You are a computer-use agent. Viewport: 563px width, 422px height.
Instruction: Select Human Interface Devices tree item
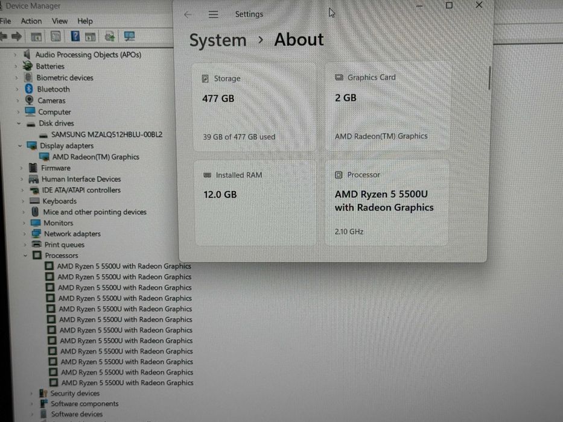tap(81, 179)
